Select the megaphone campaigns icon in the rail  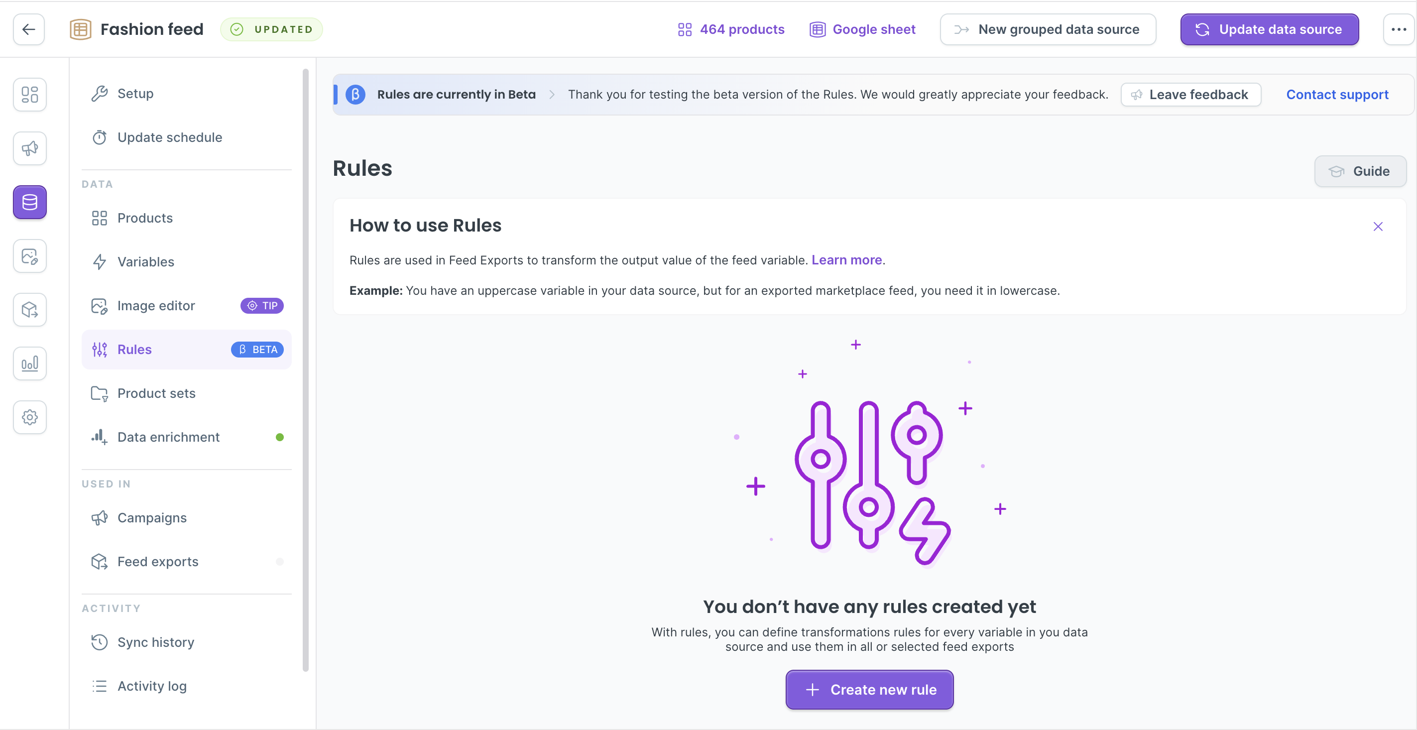click(29, 148)
